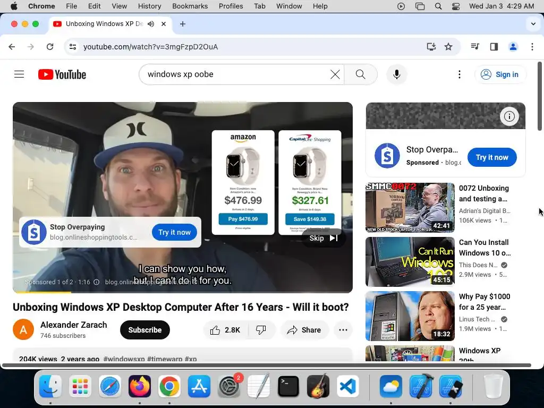
Task: Open the Tab menu
Action: coord(259,6)
